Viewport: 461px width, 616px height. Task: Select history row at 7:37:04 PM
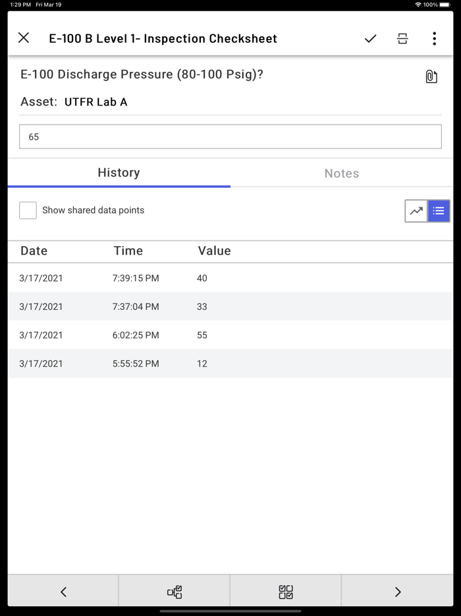pos(230,307)
